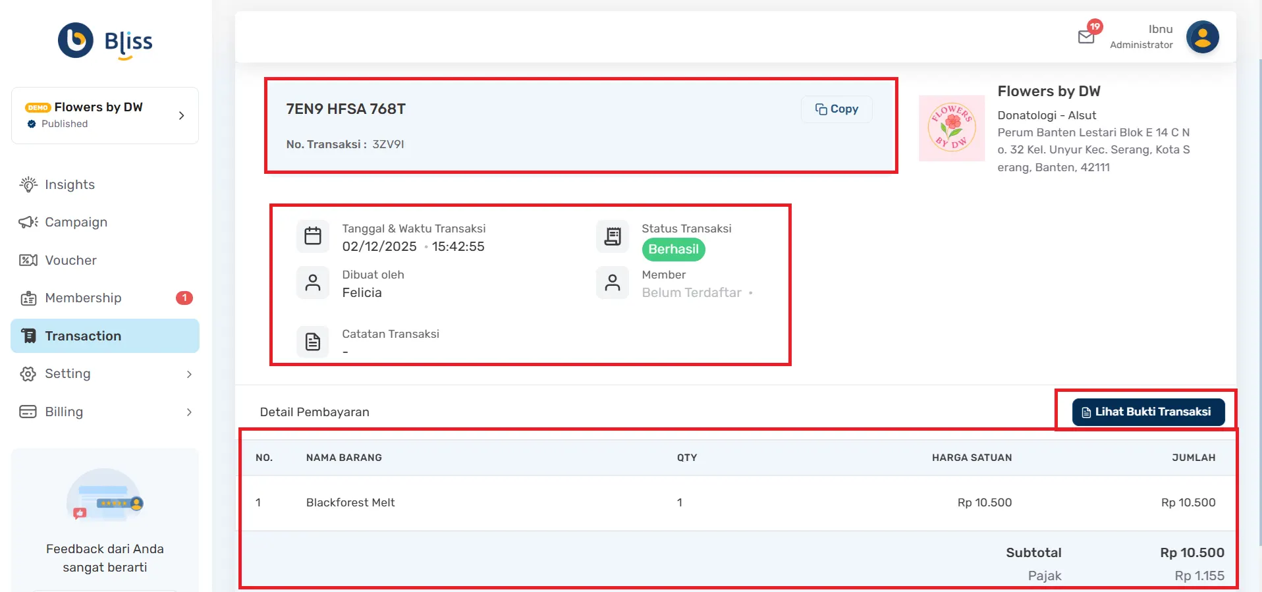Click the user profile avatar icon
This screenshot has height=592, width=1262.
[x=1202, y=37]
